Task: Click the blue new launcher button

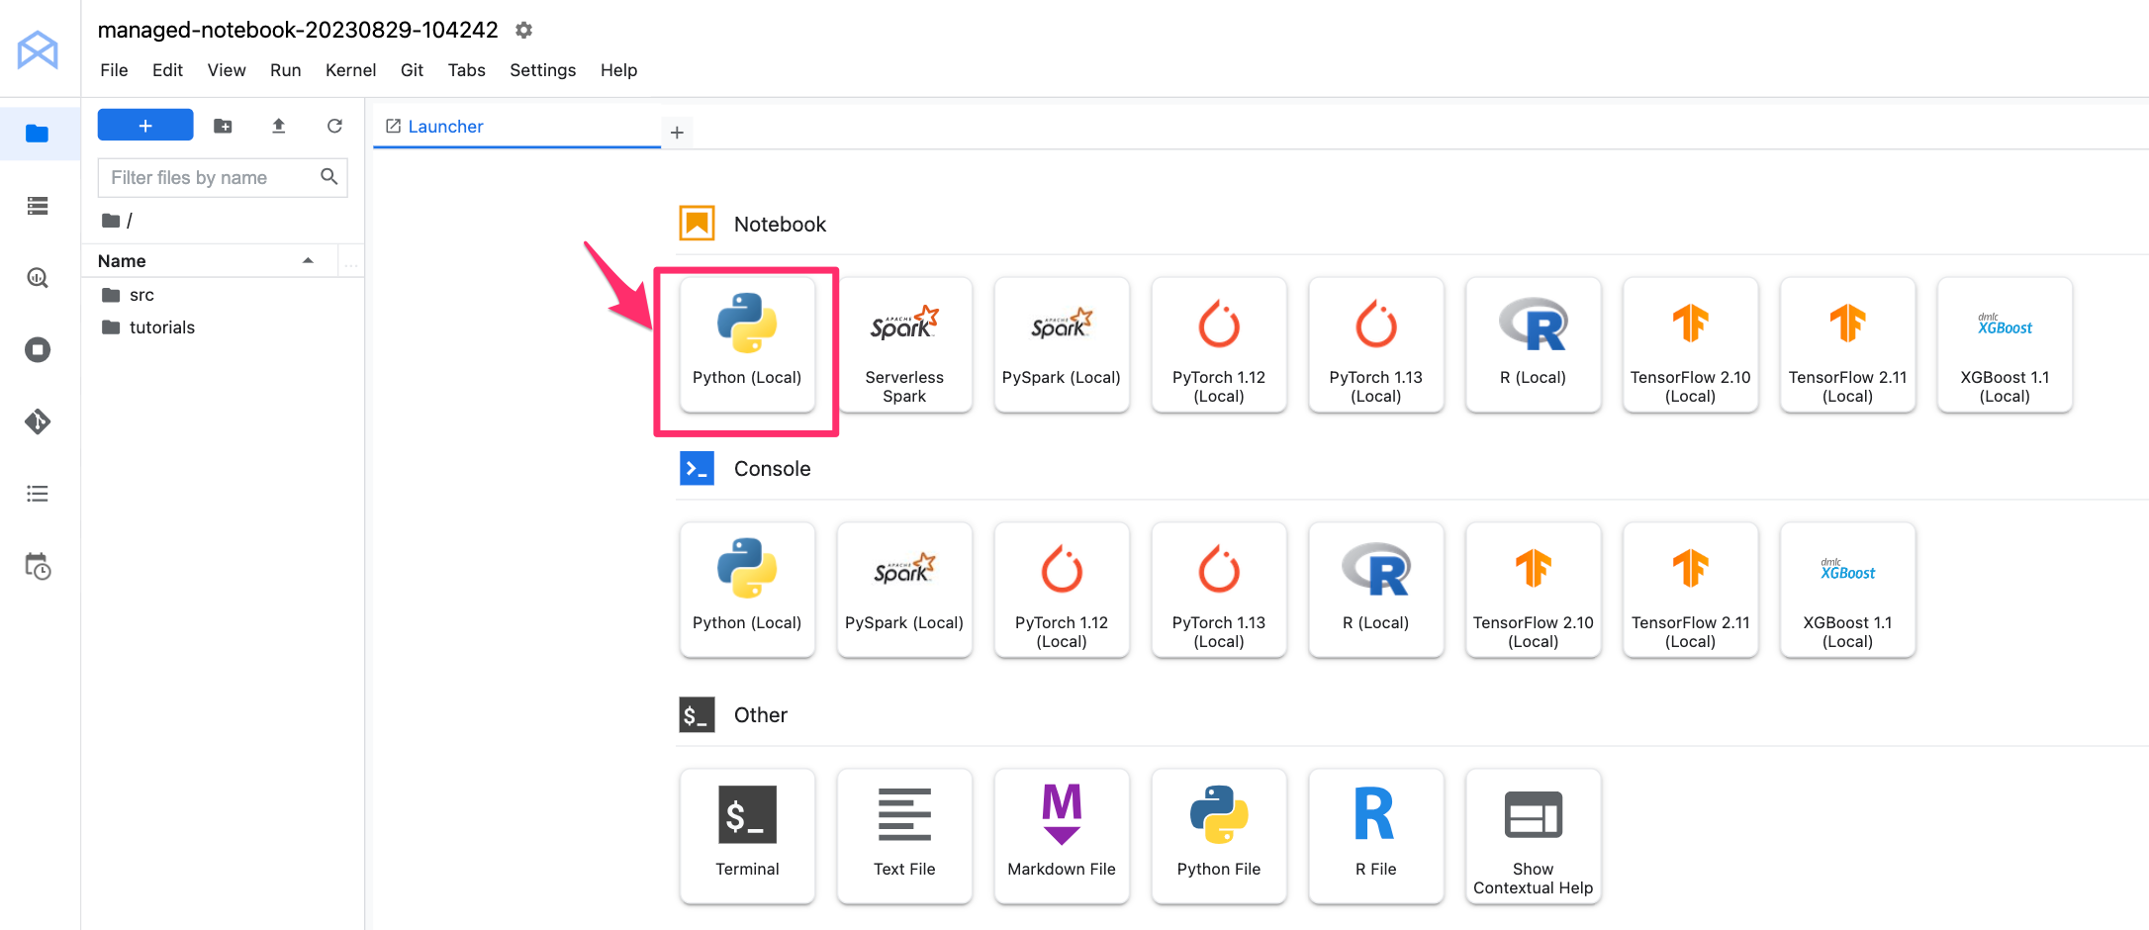Action: (x=144, y=125)
